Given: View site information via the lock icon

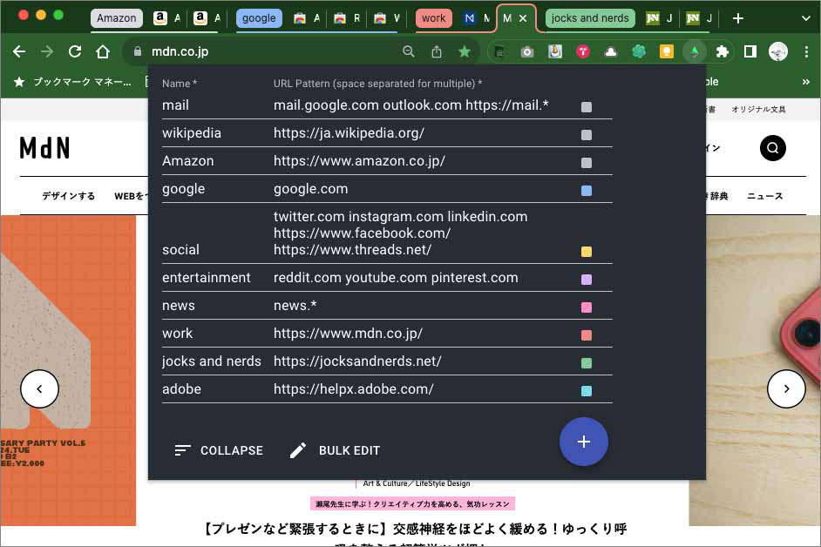Looking at the screenshot, I should [x=139, y=51].
